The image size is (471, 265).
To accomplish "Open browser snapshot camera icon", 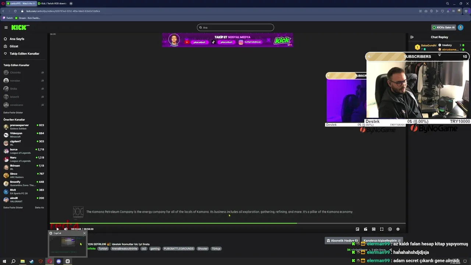I will (426, 11).
